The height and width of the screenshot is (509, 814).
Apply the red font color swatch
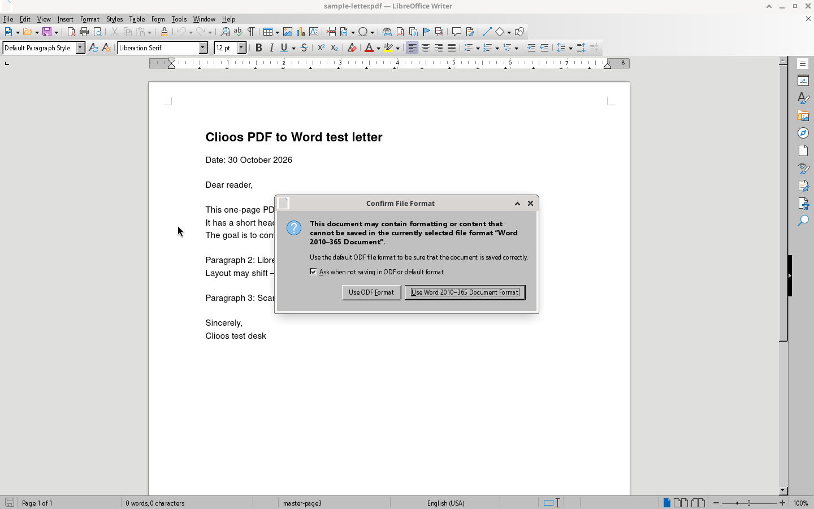click(x=369, y=48)
